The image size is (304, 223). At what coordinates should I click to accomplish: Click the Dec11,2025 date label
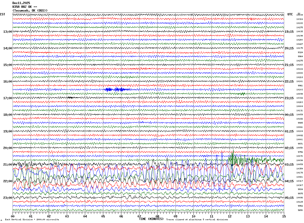click(x=21, y=3)
